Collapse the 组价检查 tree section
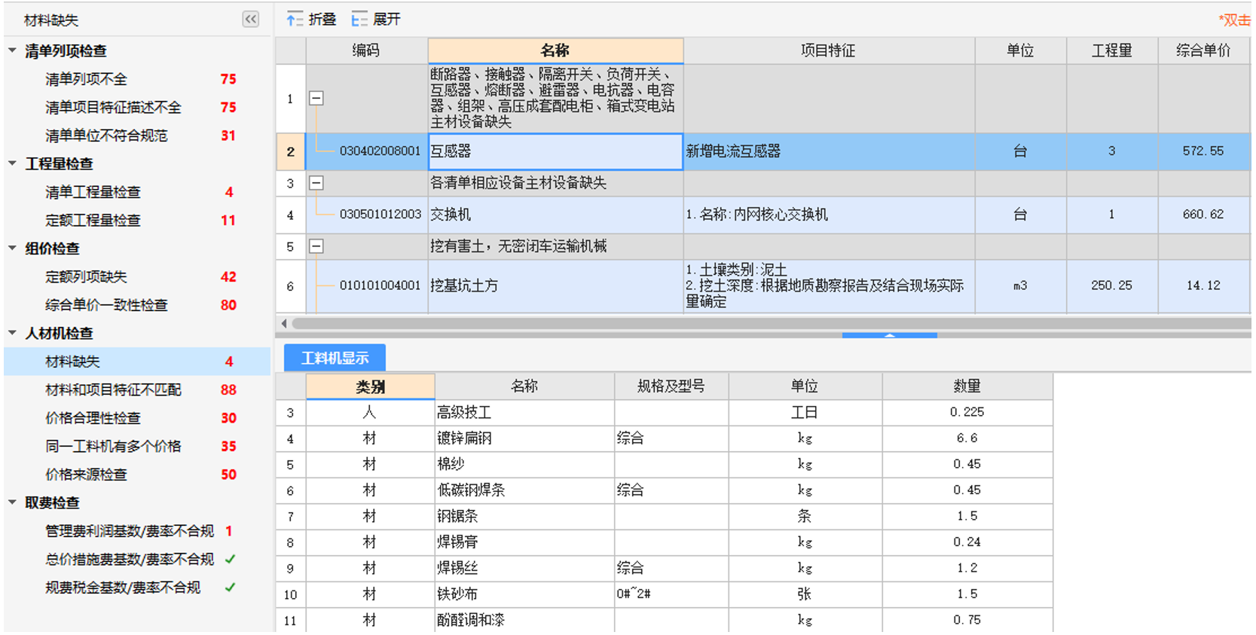 click(12, 248)
